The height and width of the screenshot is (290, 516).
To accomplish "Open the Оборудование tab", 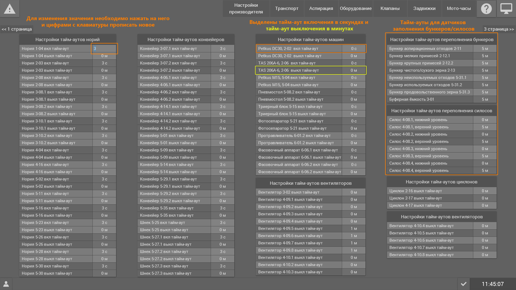I will [356, 9].
